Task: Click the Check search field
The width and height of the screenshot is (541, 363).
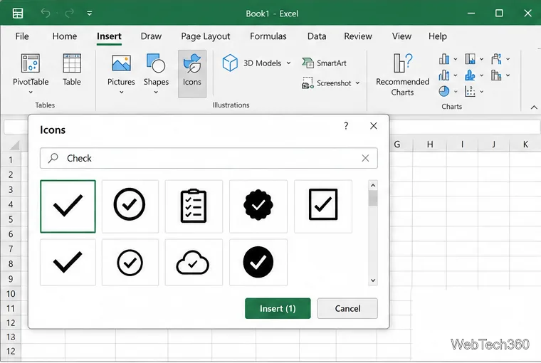Action: pos(209,158)
